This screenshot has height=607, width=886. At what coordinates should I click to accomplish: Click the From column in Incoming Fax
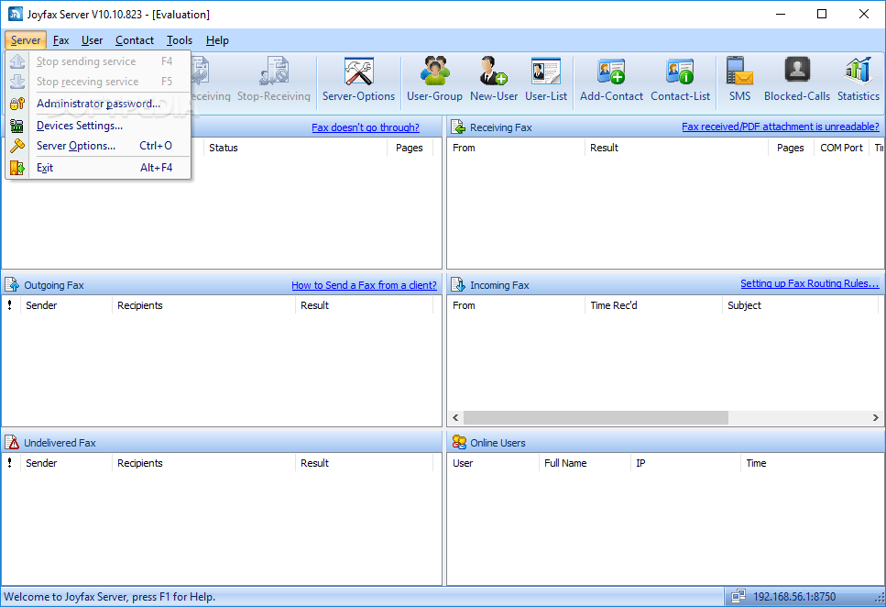(x=516, y=305)
